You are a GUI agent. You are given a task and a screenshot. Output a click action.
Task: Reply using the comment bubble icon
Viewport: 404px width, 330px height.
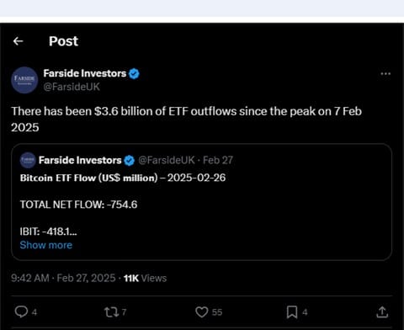[x=21, y=311]
